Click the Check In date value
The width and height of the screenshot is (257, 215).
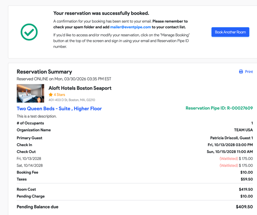pos(230,145)
